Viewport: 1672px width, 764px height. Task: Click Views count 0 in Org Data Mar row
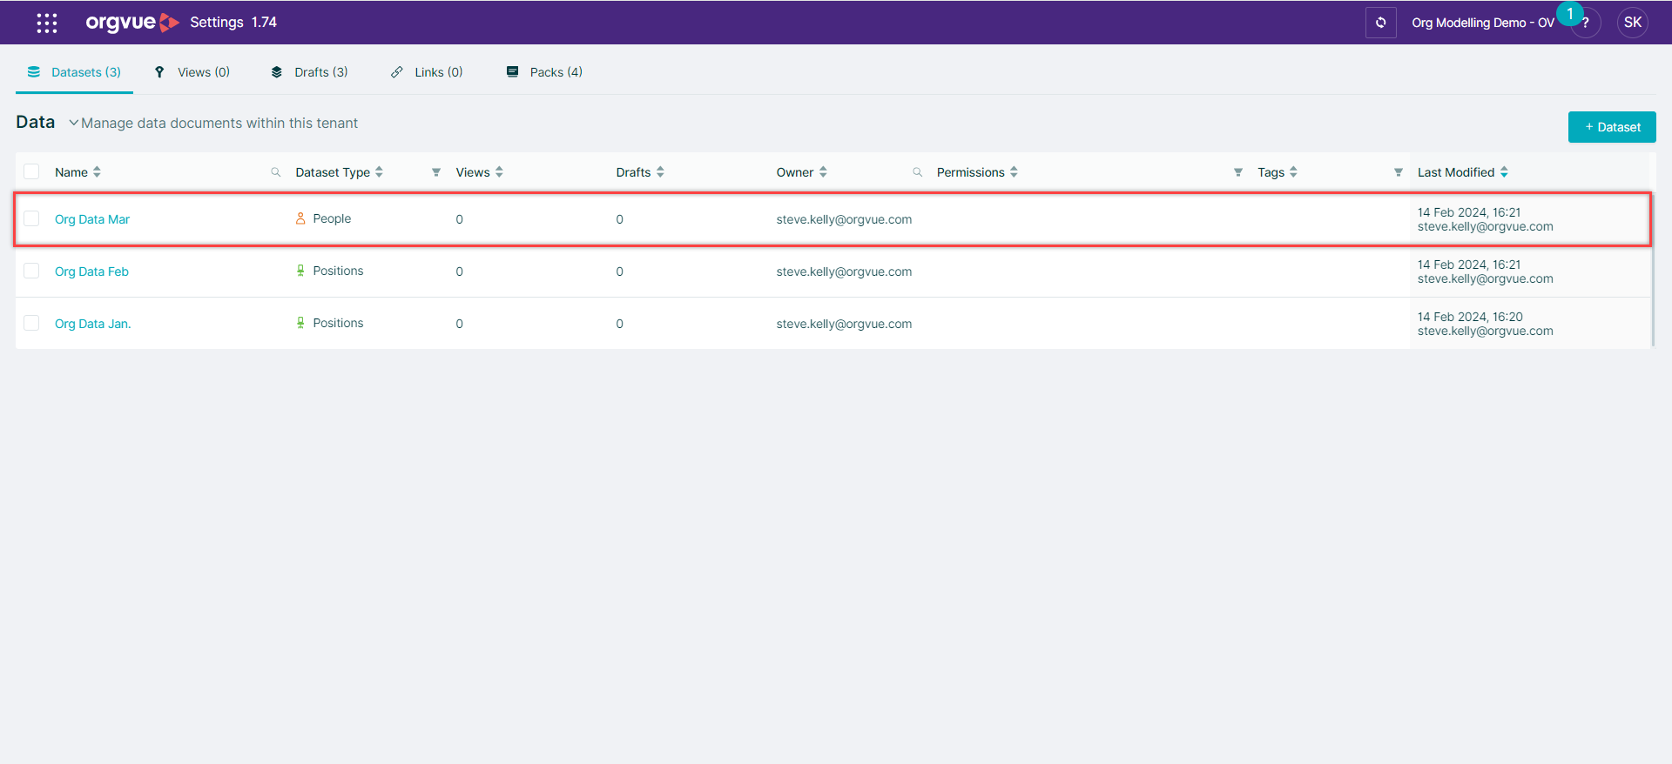(x=459, y=219)
